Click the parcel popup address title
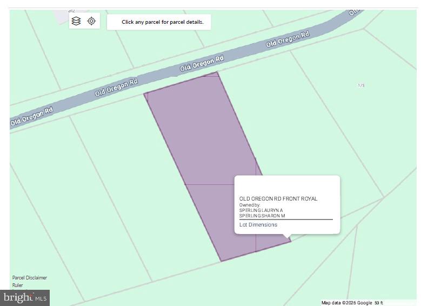421x306 pixels. click(278, 199)
